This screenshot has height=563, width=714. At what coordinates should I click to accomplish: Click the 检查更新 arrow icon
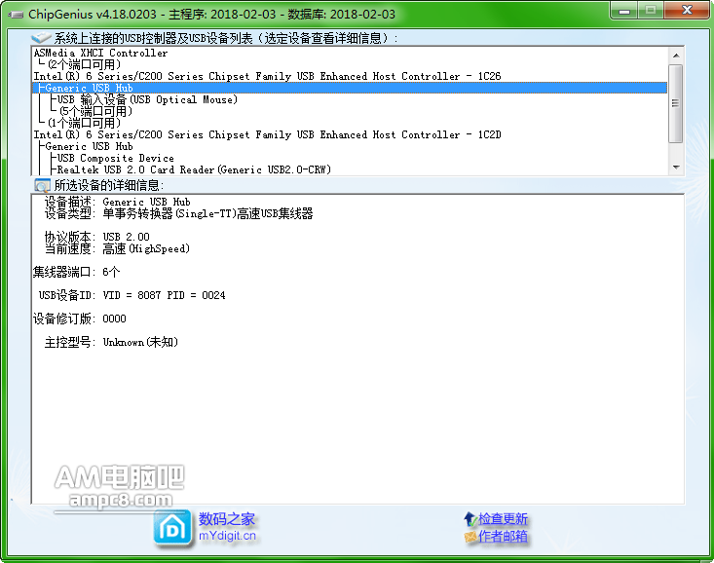(470, 519)
